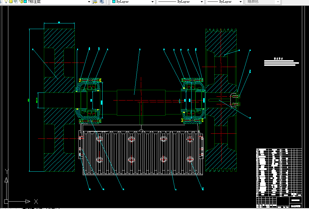This screenshot has width=309, height=209.
Task: Open the 7标注层 layer dropdown list
Action: pyautogui.click(x=89, y=2)
